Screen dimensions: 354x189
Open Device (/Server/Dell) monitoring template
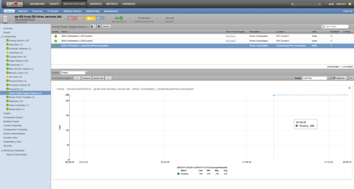(17, 155)
